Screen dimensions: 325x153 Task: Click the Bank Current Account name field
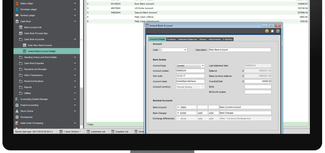[x=245, y=107]
